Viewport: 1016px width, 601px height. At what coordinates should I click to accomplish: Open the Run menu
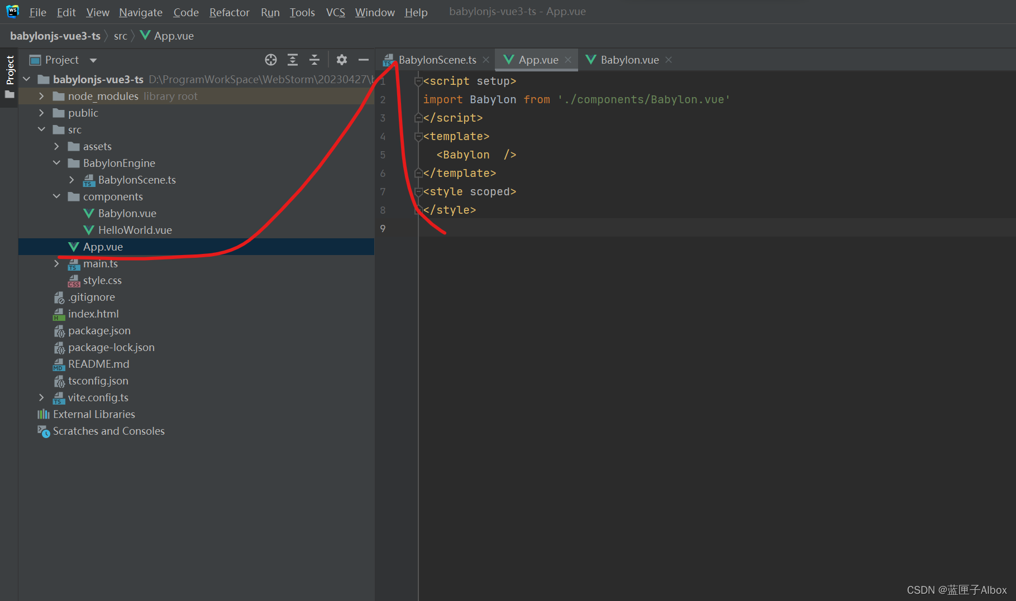[x=270, y=12]
